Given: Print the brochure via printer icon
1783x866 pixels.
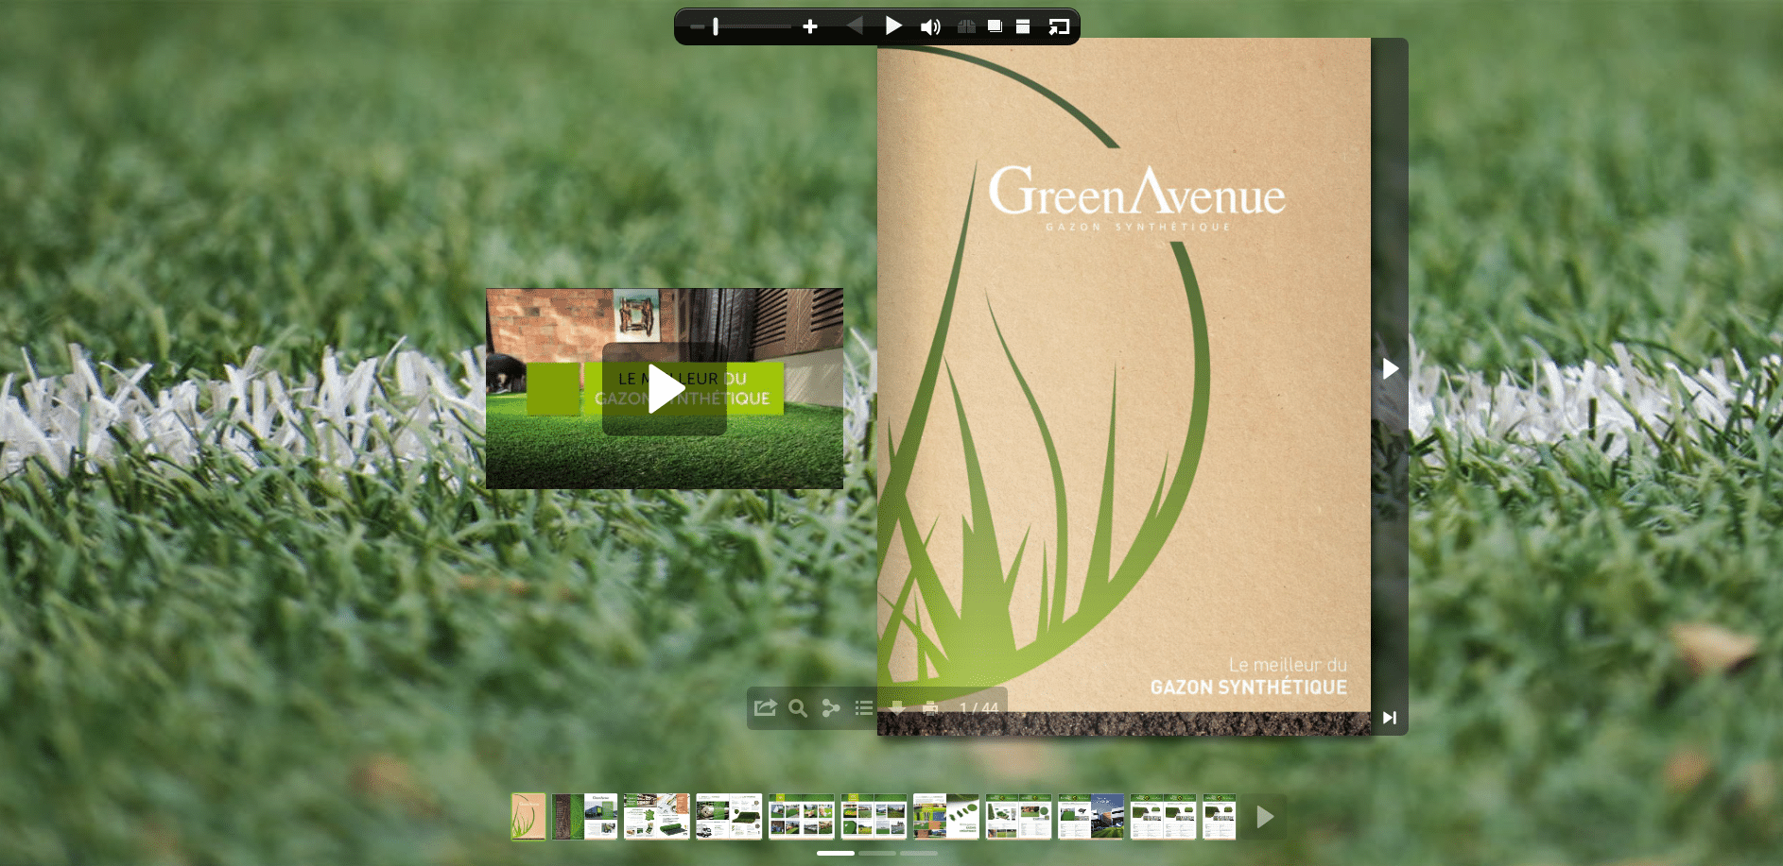Looking at the screenshot, I should tap(930, 708).
